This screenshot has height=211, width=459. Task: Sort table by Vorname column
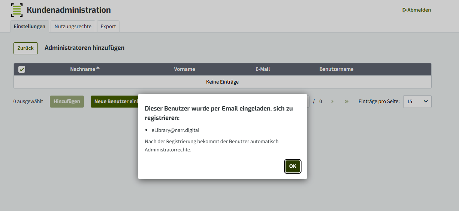pos(184,69)
